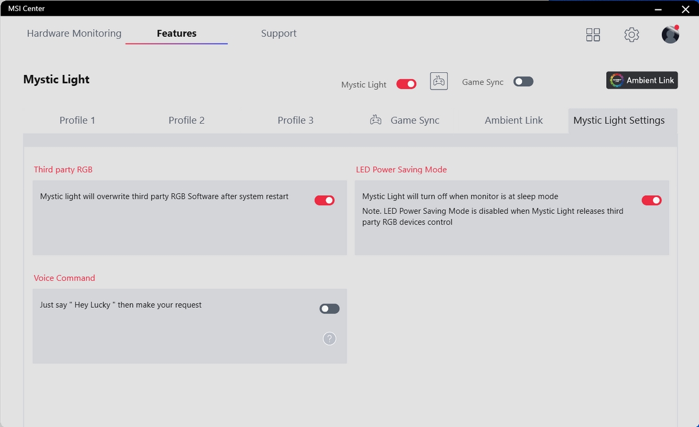
Task: Click the 'Note. LED Power Saving Mode' note text
Action: (x=493, y=217)
